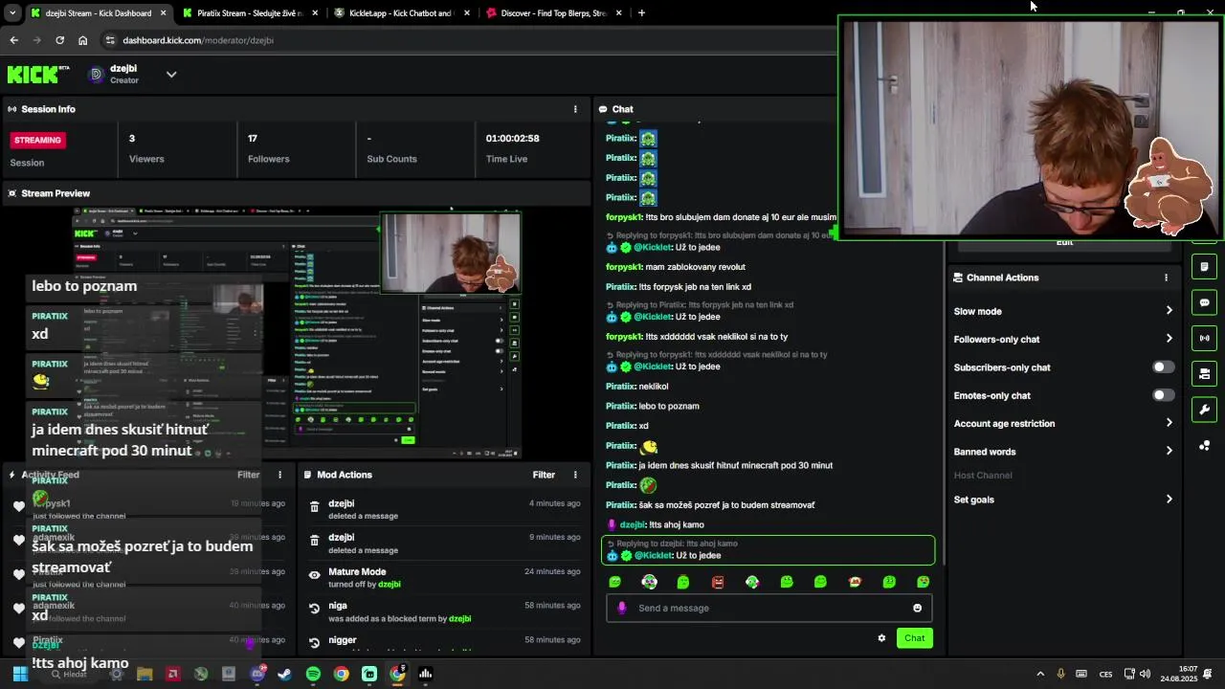Select the first green emote in emote bar
Viewport: 1225px width, 689px height.
[x=615, y=582]
